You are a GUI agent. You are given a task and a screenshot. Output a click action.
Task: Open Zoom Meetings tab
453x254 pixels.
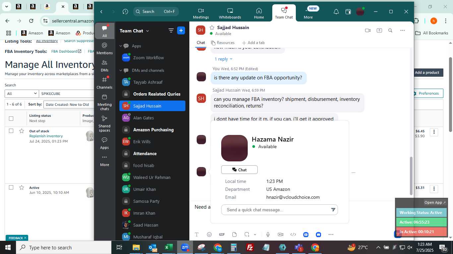pos(201,13)
